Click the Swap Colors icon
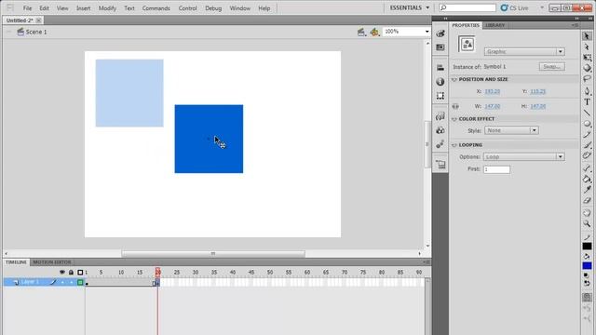The height and width of the screenshot is (335, 596). coord(587,283)
